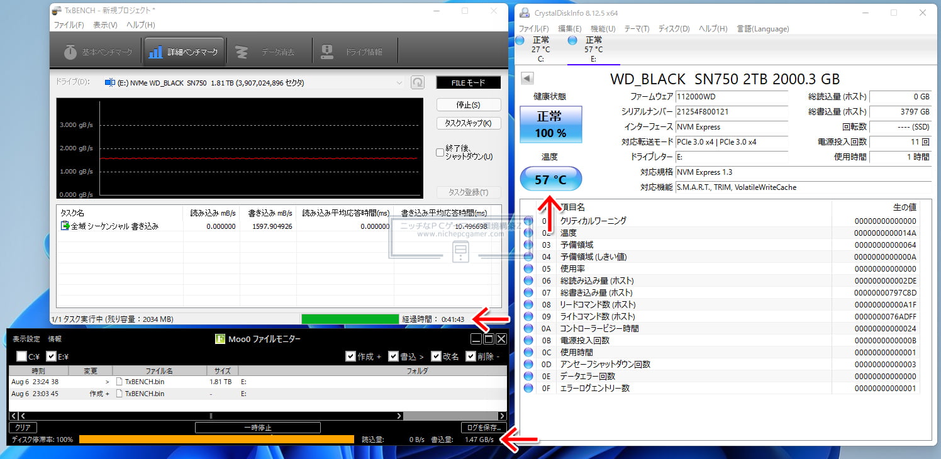Click the 正常 100 % health status button
Viewport: 941px width, 459px height.
(x=550, y=124)
